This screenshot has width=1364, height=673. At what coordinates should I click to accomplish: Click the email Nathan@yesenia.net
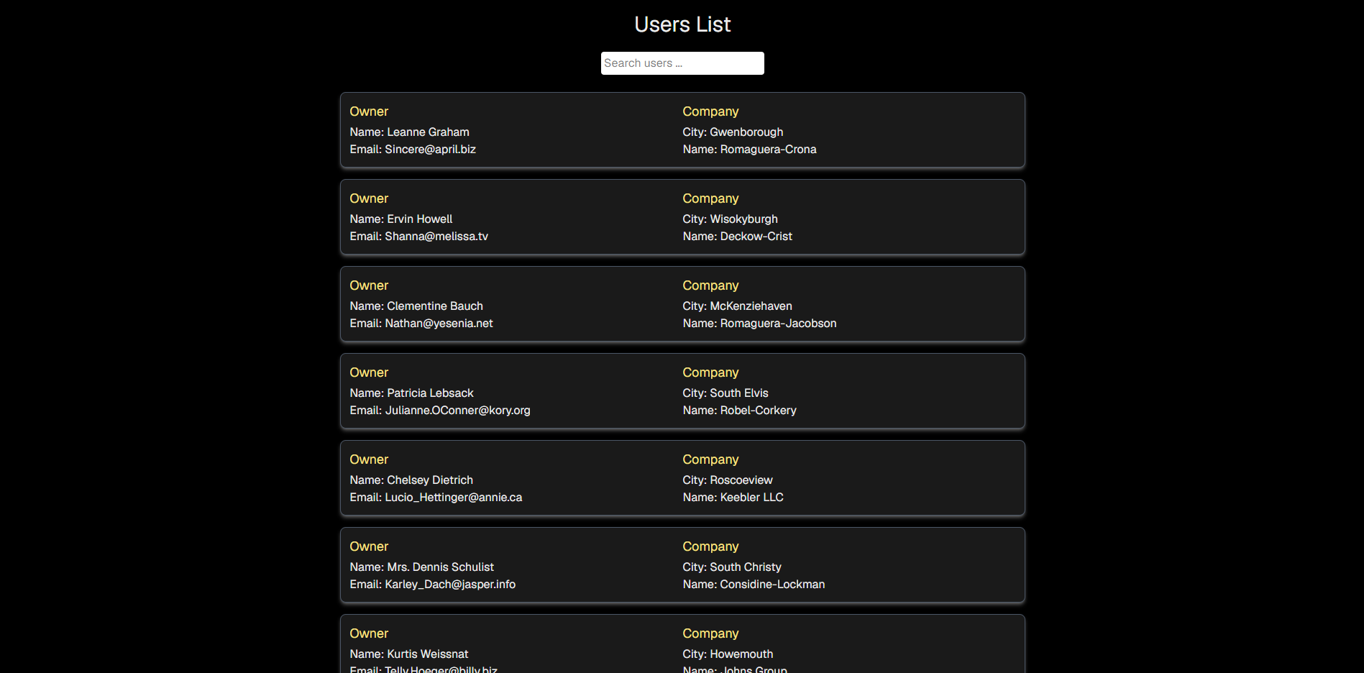tap(439, 324)
